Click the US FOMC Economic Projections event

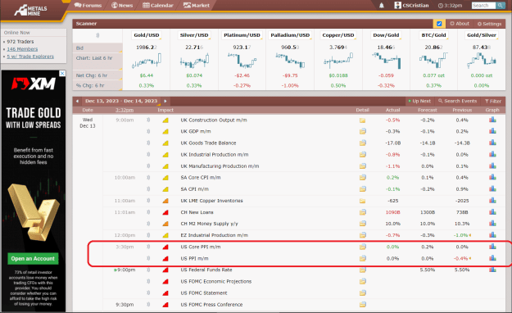(216, 281)
